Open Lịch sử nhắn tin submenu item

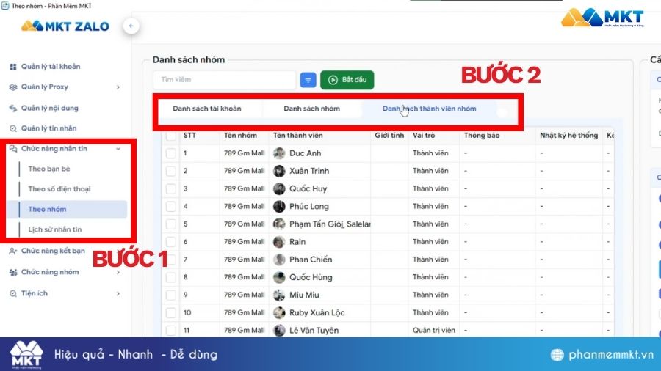pos(55,229)
